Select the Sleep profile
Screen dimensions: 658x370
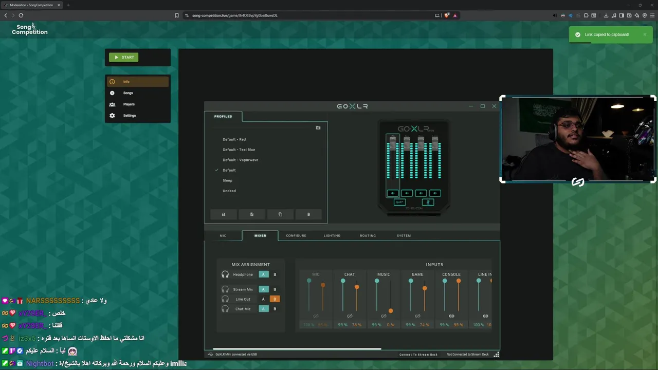point(227,180)
